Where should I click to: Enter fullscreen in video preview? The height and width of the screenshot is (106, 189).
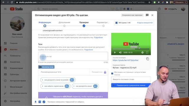(x=147, y=52)
